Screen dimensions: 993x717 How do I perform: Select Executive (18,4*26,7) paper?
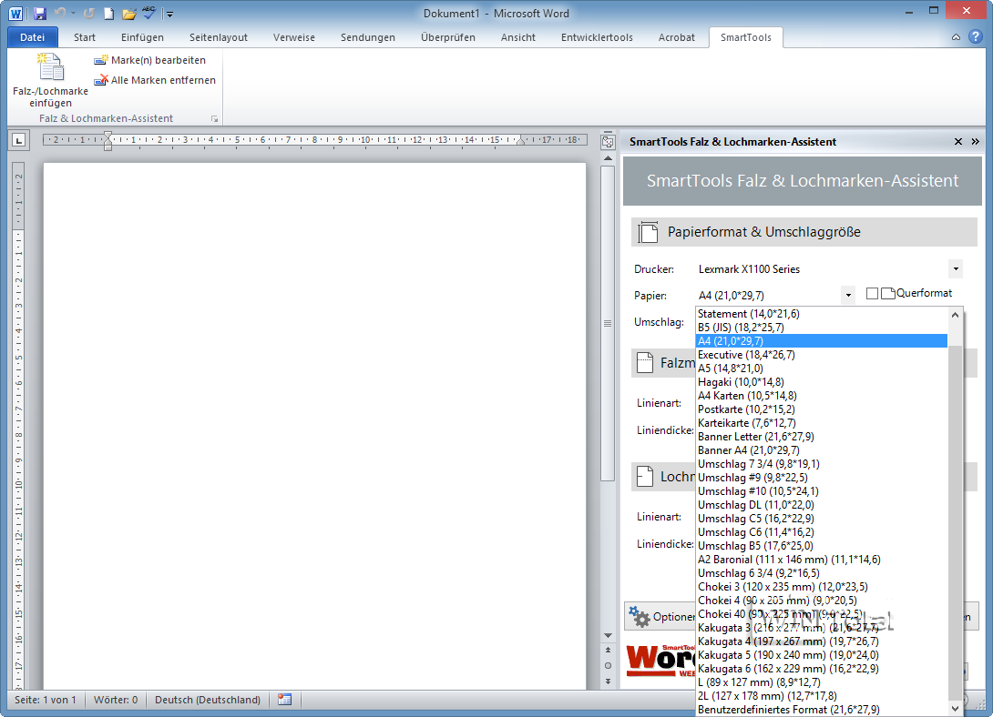pyautogui.click(x=822, y=355)
